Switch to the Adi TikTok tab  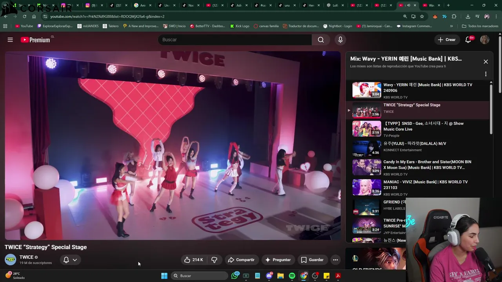[239, 5]
